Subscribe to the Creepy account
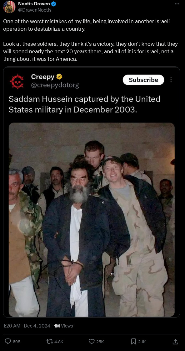The image size is (185, 351). (143, 80)
